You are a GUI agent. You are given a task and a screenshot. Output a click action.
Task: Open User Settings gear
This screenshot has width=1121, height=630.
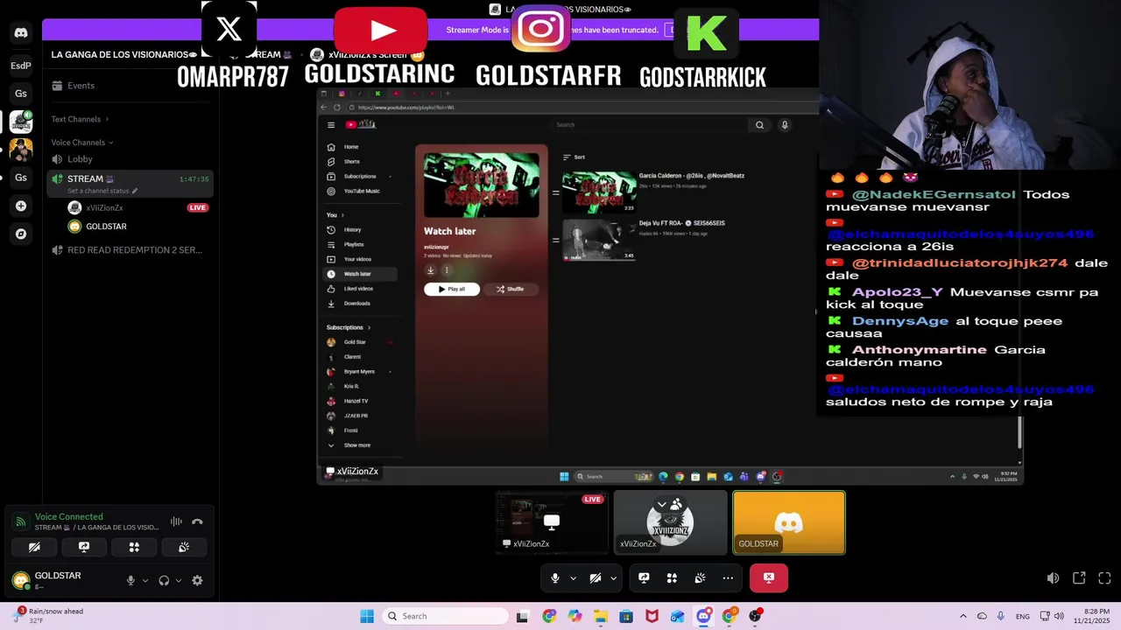click(197, 580)
